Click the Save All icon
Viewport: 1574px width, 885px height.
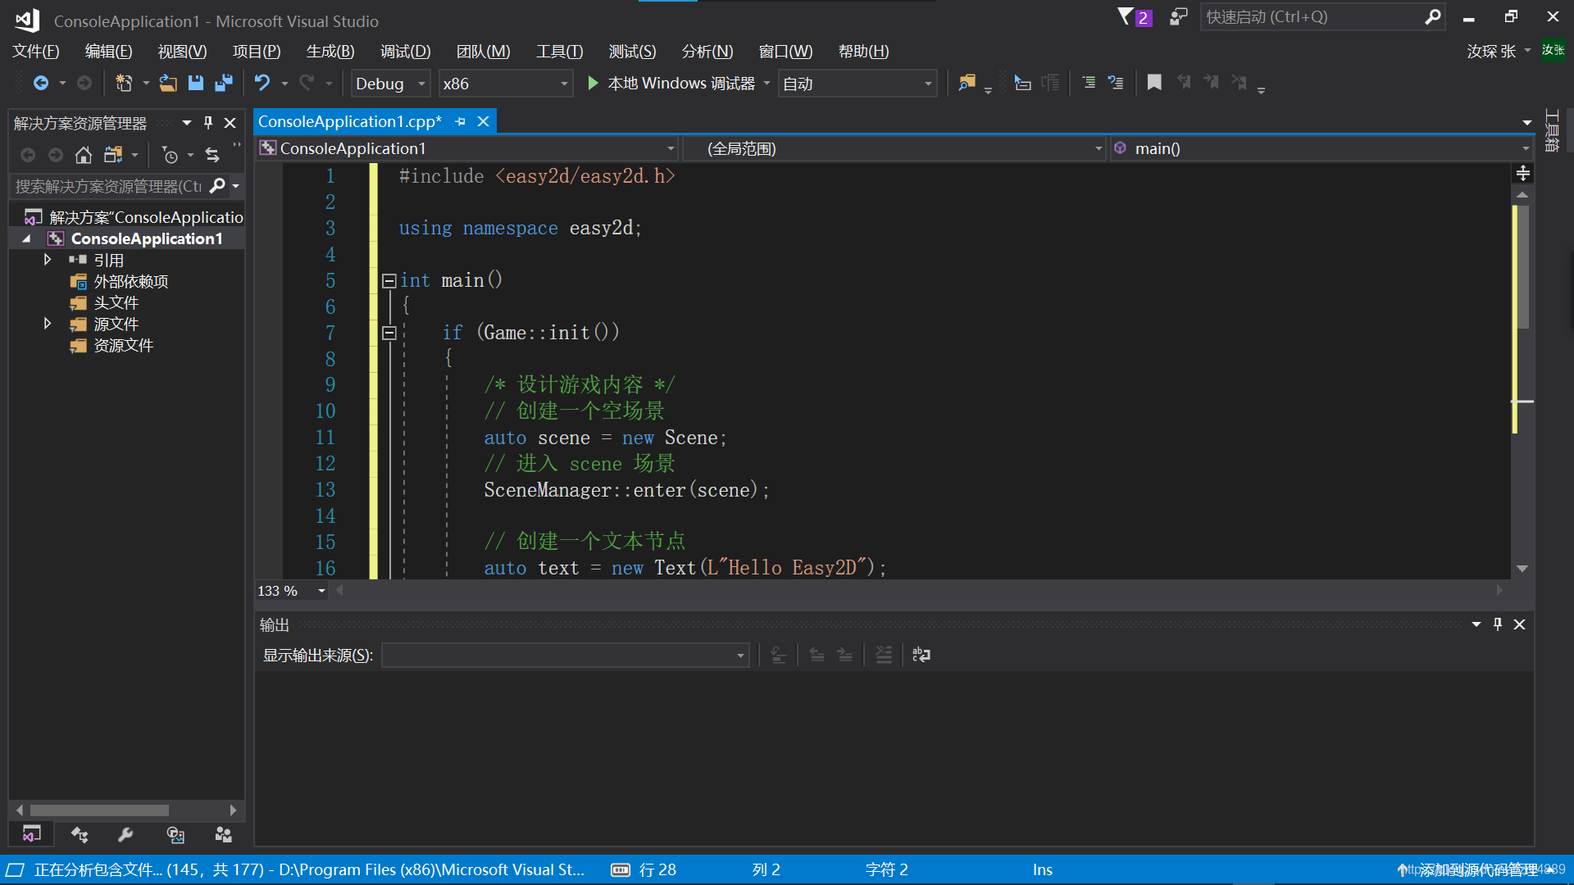point(224,83)
